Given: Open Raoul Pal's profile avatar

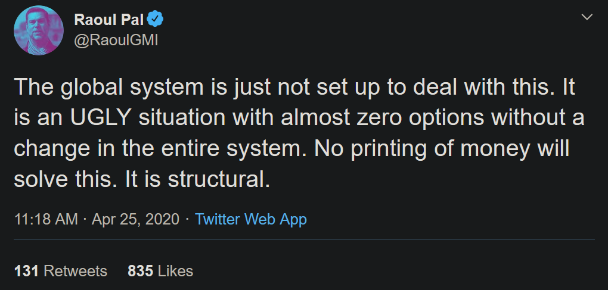Looking at the screenshot, I should (x=39, y=30).
